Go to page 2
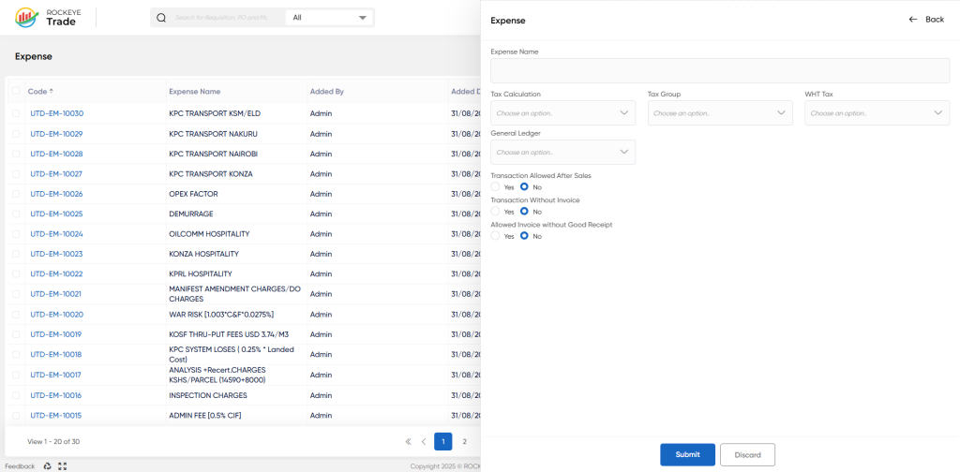Screen dimensions: 960x472 (x=465, y=441)
